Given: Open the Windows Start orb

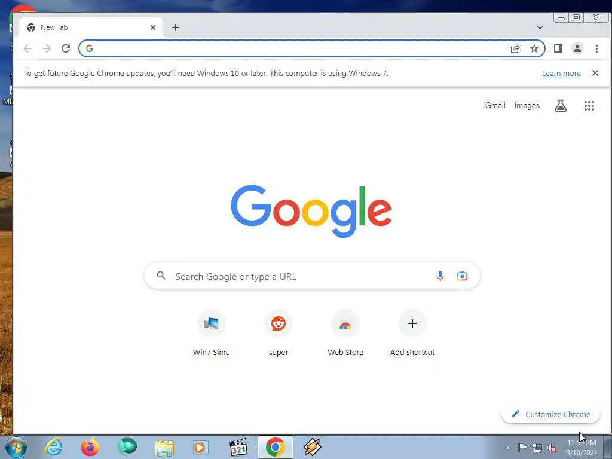Looking at the screenshot, I should (16, 447).
